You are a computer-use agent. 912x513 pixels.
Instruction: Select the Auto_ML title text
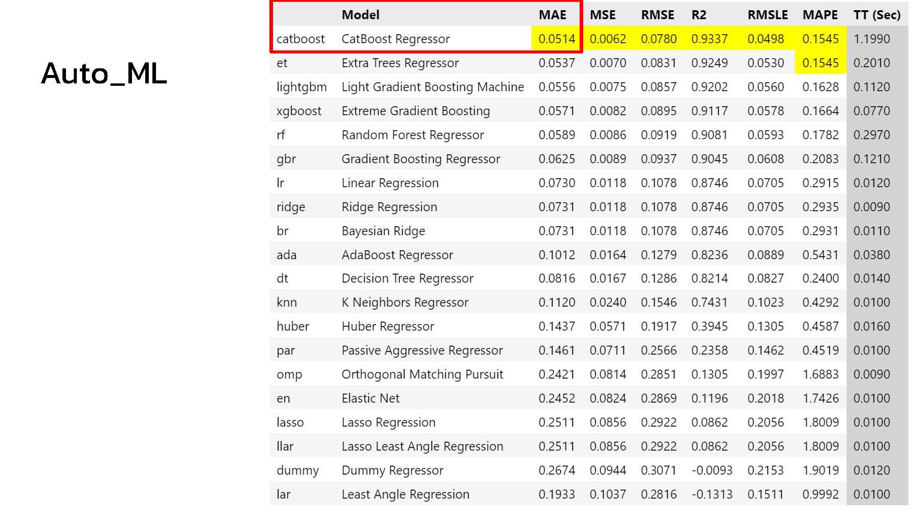click(x=104, y=74)
